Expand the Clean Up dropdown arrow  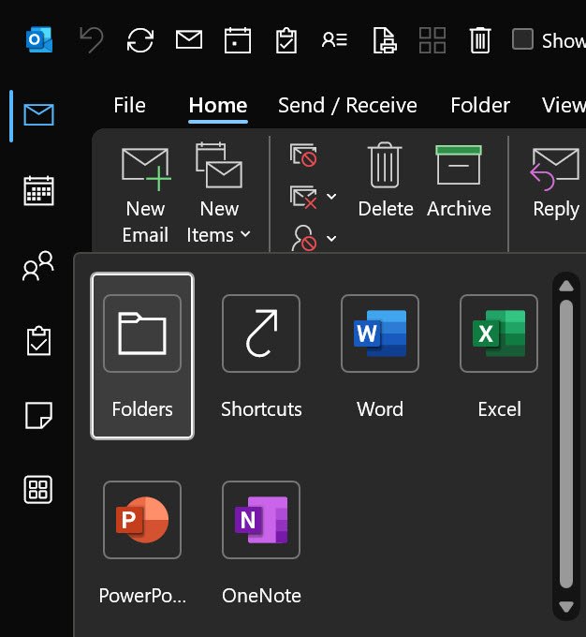point(331,197)
